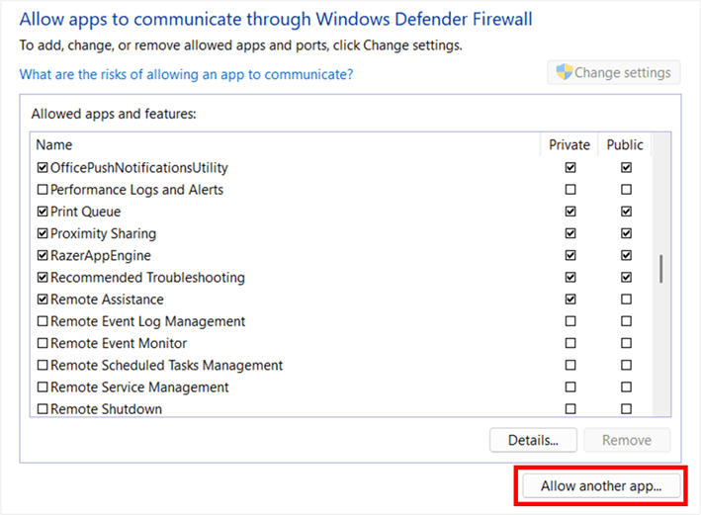
Task: Open Details for the selected app
Action: coord(534,440)
